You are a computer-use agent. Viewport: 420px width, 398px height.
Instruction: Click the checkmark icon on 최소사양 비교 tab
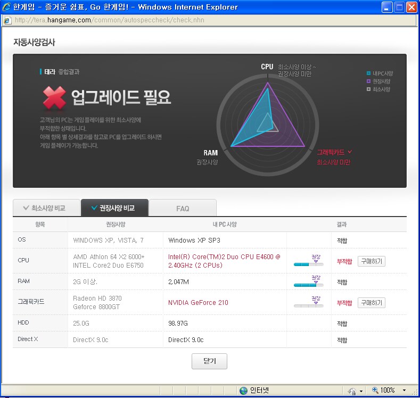[x=26, y=208]
